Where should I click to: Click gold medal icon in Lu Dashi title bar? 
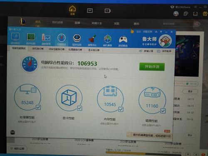coord(132,32)
